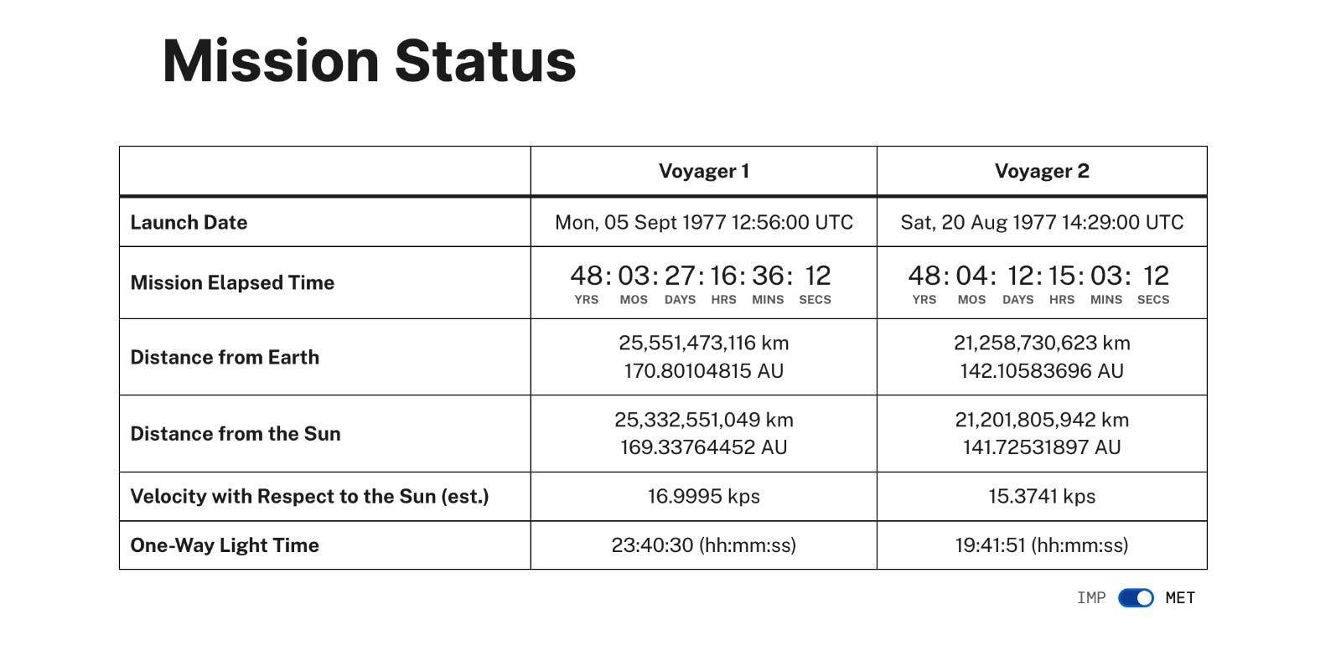This screenshot has width=1341, height=666.
Task: Click Voyager 1's launch date value
Action: [x=703, y=222]
